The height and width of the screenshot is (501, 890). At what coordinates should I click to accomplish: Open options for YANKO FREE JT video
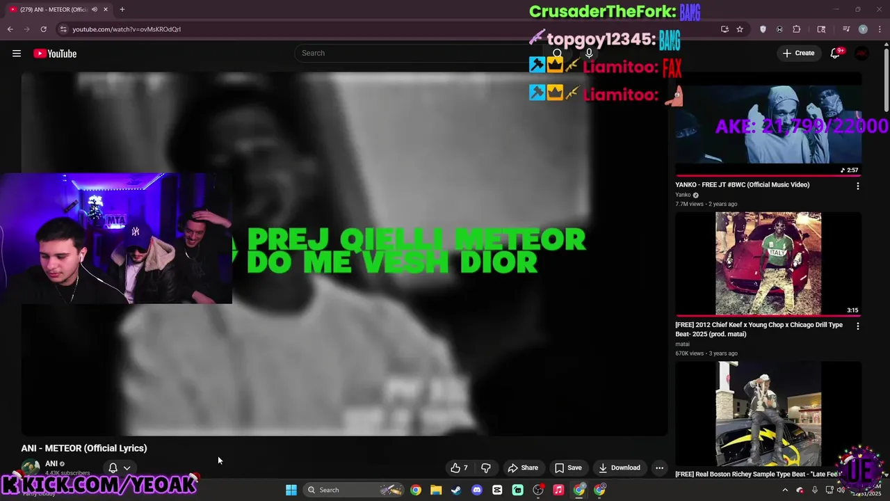857,186
